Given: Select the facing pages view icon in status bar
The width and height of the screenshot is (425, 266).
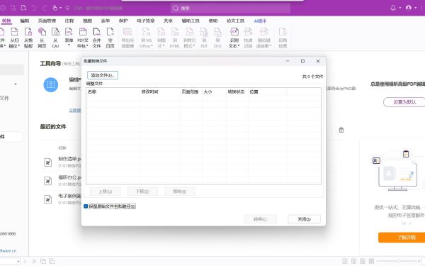Looking at the screenshot, I should [x=363, y=261].
